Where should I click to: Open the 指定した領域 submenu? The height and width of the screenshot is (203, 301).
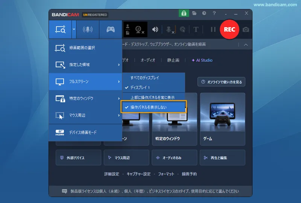(85, 65)
